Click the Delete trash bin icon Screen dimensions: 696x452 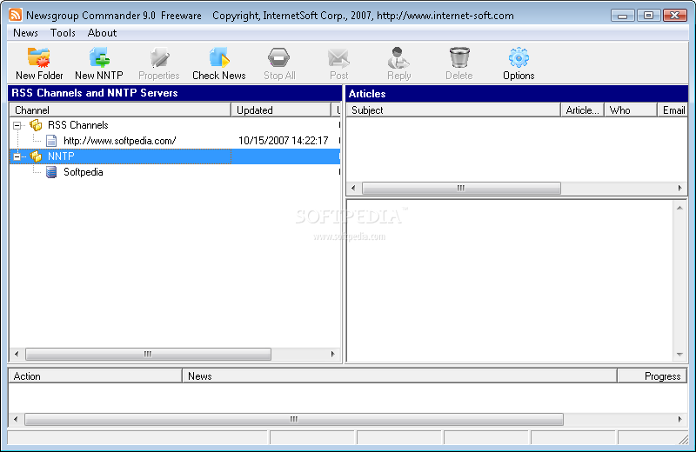point(459,57)
